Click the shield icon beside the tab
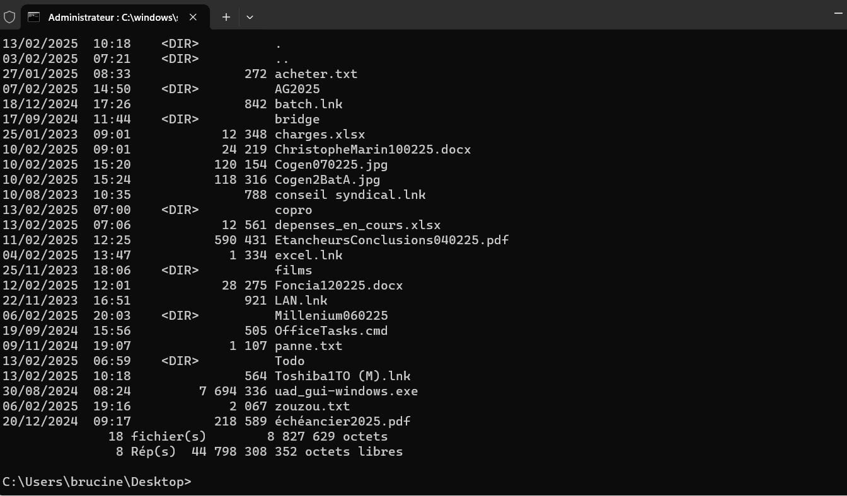847x496 pixels. (9, 17)
